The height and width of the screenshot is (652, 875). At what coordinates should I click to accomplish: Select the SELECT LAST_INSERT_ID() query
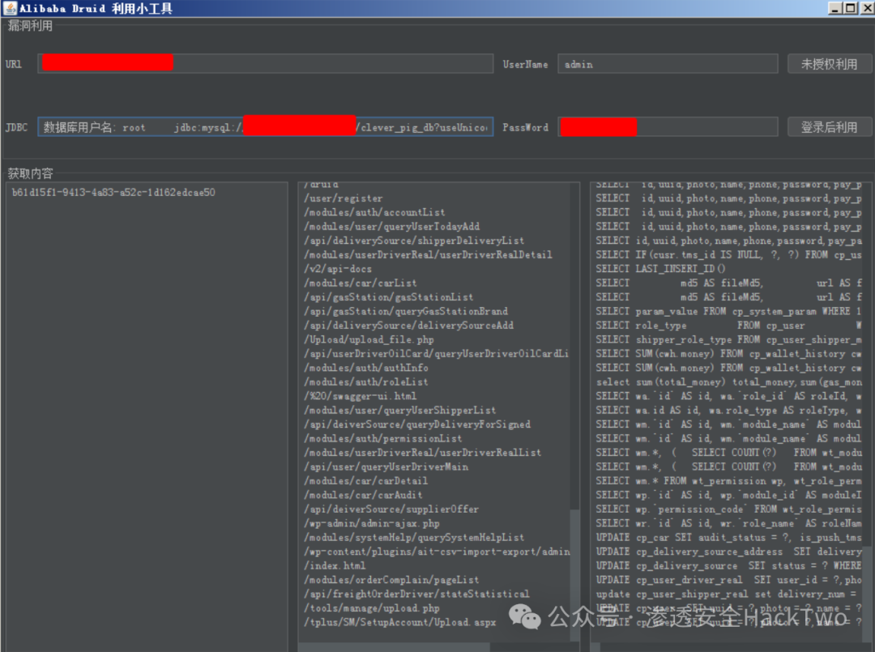click(661, 269)
